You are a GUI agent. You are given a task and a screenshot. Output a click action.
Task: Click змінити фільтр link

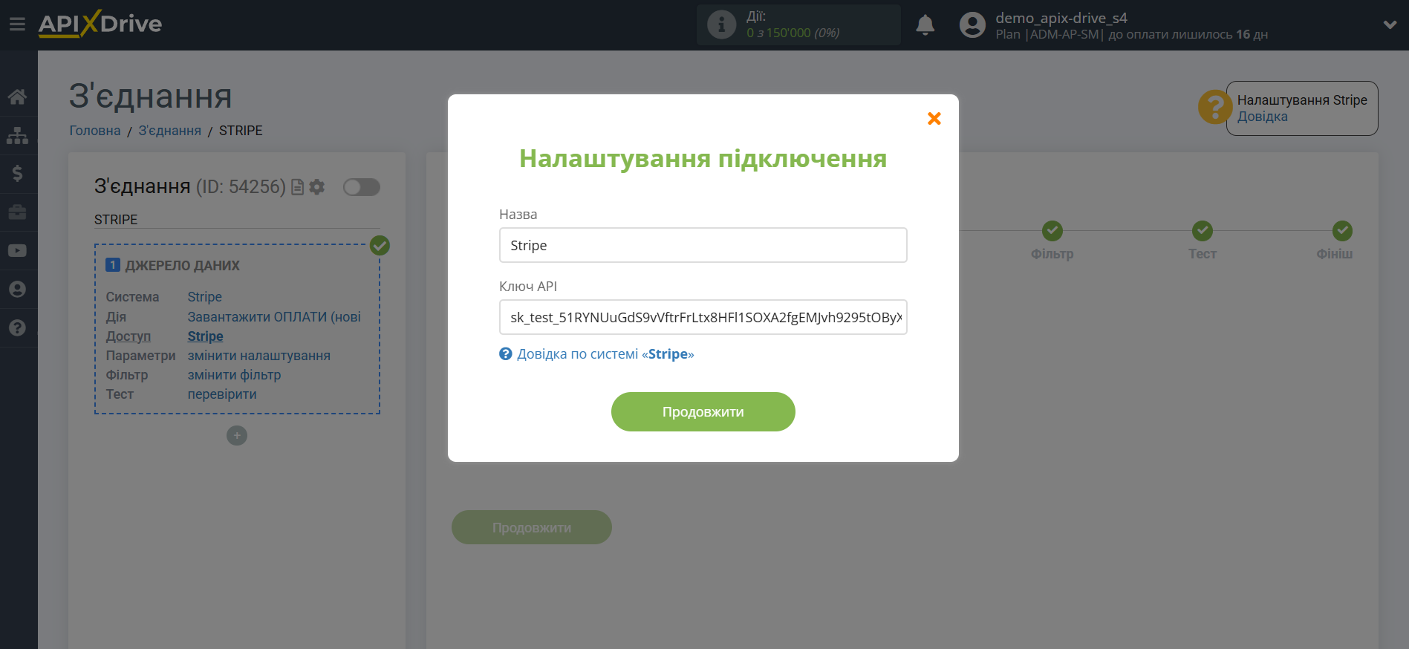coord(235,375)
